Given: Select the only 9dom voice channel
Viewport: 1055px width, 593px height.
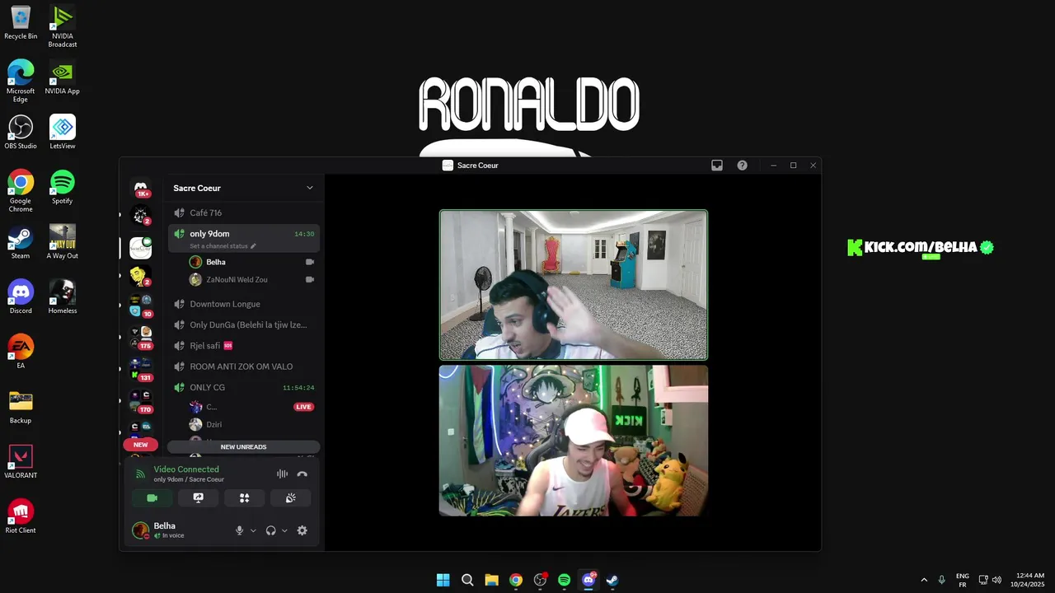Looking at the screenshot, I should 243,234.
